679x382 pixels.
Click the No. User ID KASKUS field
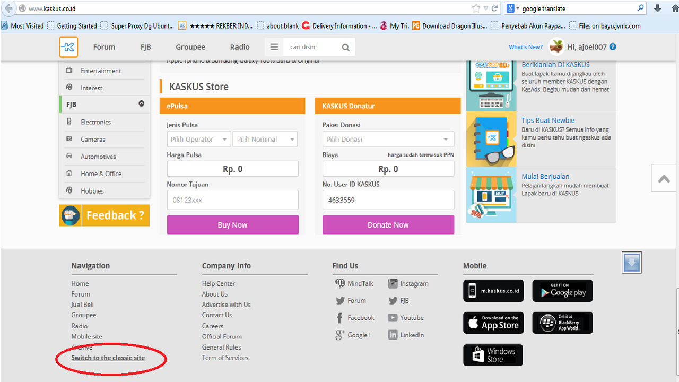(x=388, y=200)
